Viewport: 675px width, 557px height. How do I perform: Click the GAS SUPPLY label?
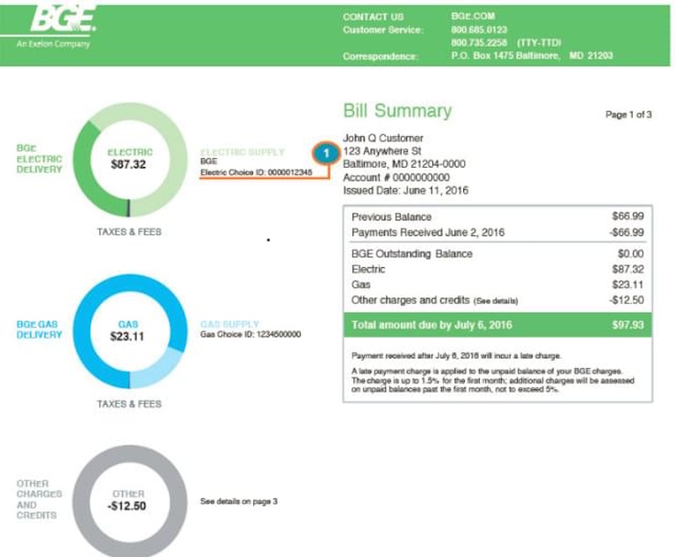[230, 324]
